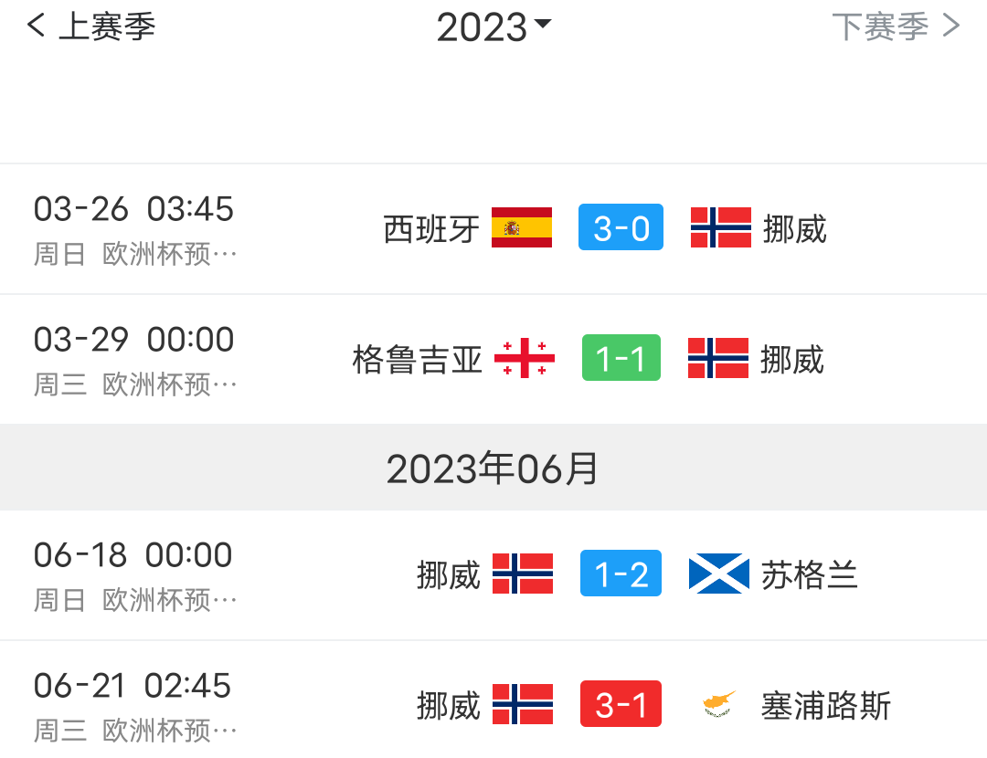Click Spain flag icon in first match
987x758 pixels.
(x=522, y=227)
